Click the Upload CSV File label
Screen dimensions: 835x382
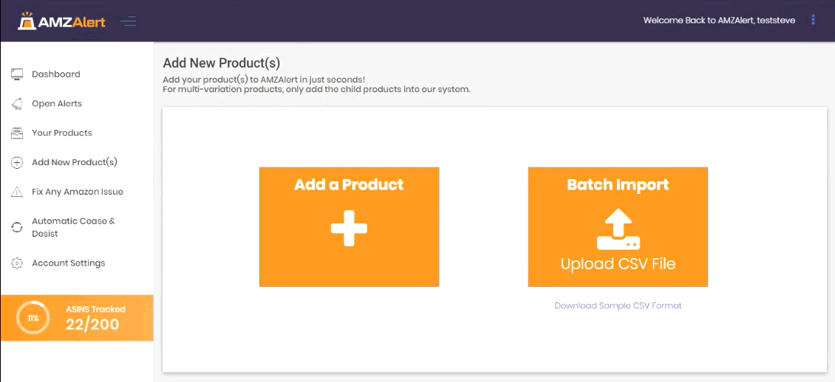point(618,264)
